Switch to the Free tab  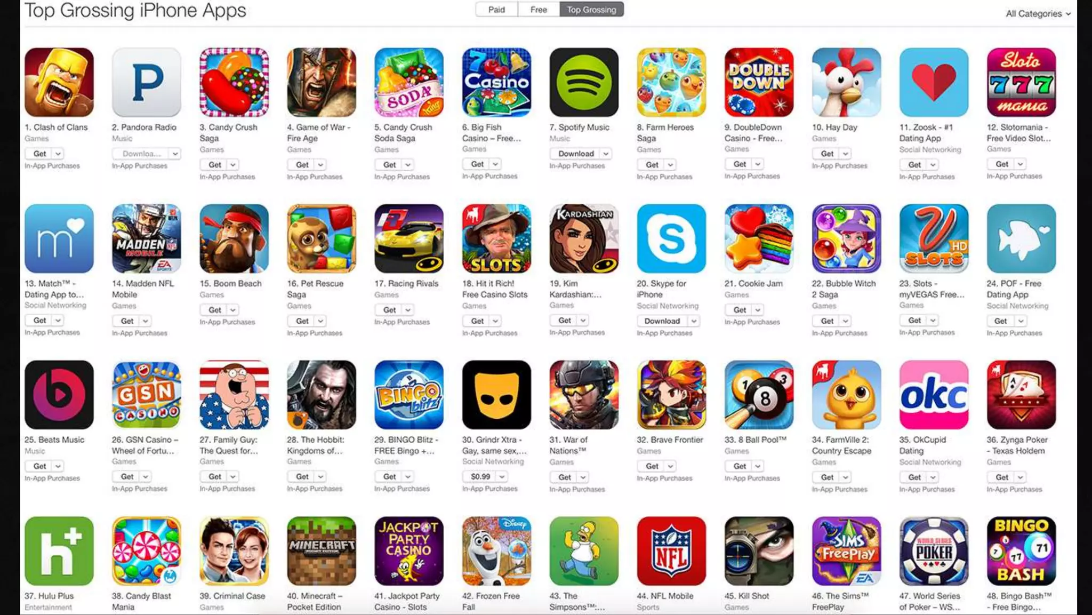(x=539, y=10)
